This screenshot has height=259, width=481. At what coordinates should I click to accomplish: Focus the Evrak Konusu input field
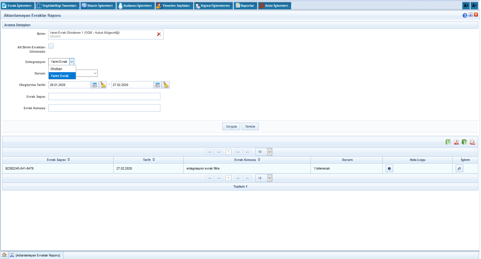tap(104, 108)
